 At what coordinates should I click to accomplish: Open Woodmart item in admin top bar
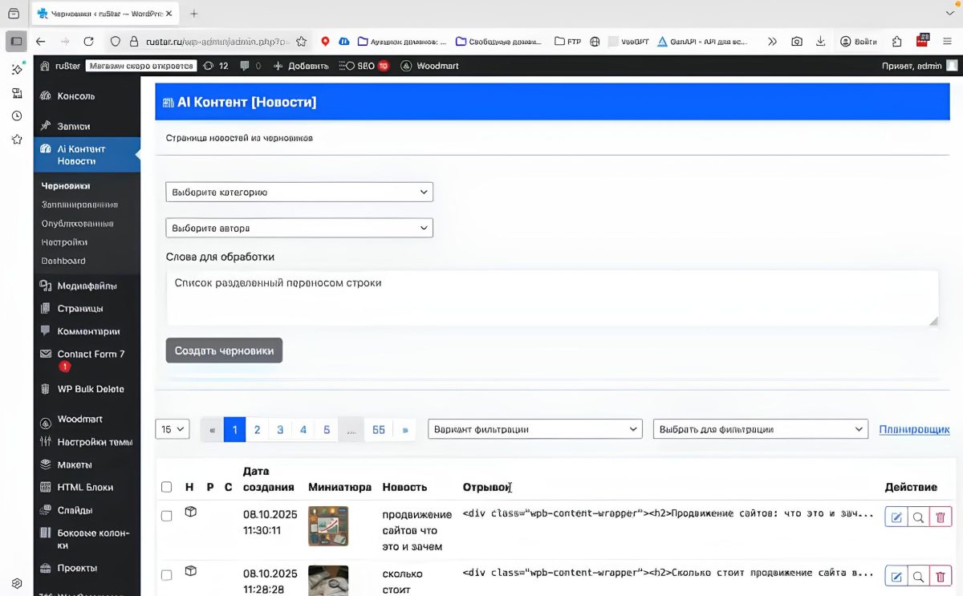click(x=429, y=66)
